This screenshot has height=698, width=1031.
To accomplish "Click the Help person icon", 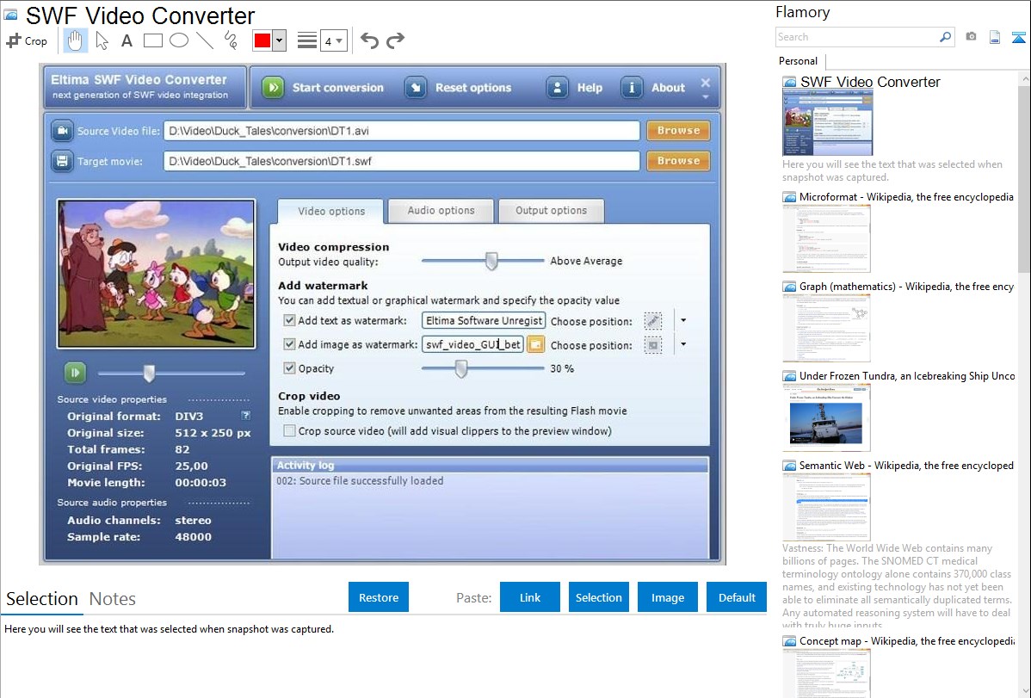I will (557, 87).
